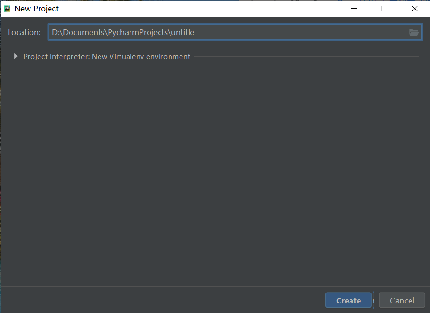The width and height of the screenshot is (430, 313).
Task: Click the Project Interpreter: New Virtualenv environment label
Action: pos(107,57)
